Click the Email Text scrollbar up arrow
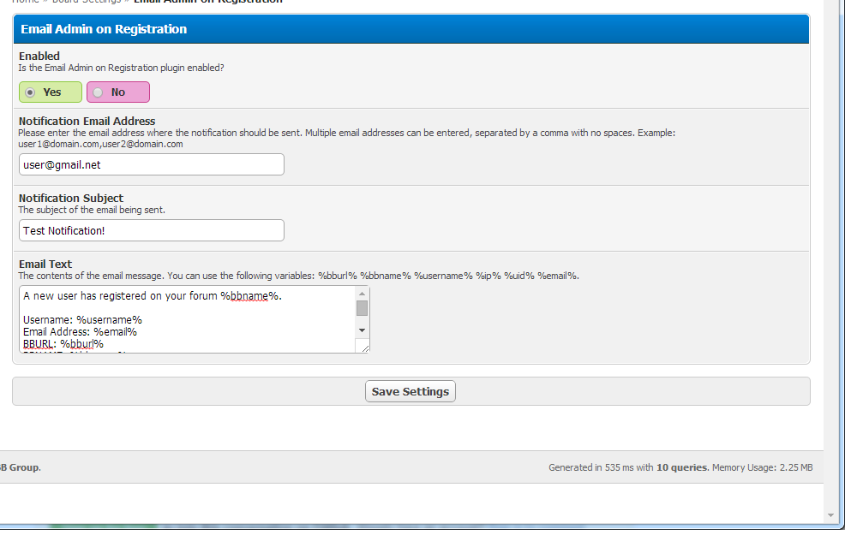The height and width of the screenshot is (535, 857). click(362, 294)
